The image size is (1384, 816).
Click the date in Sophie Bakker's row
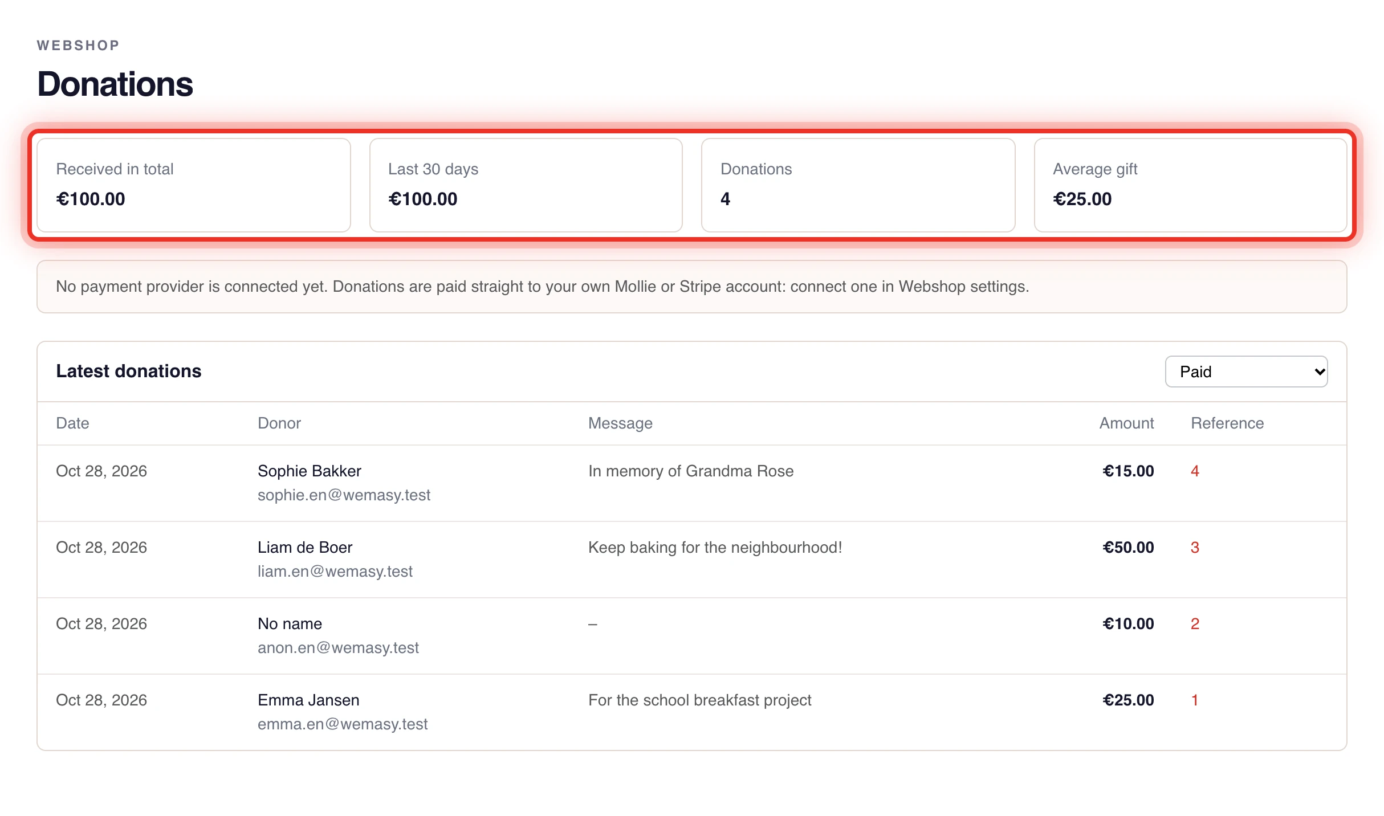[x=101, y=471]
